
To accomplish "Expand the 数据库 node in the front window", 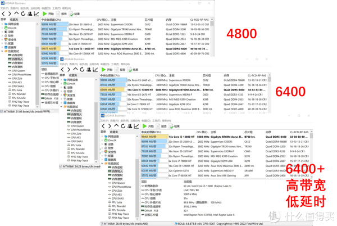I will pos(102,160).
